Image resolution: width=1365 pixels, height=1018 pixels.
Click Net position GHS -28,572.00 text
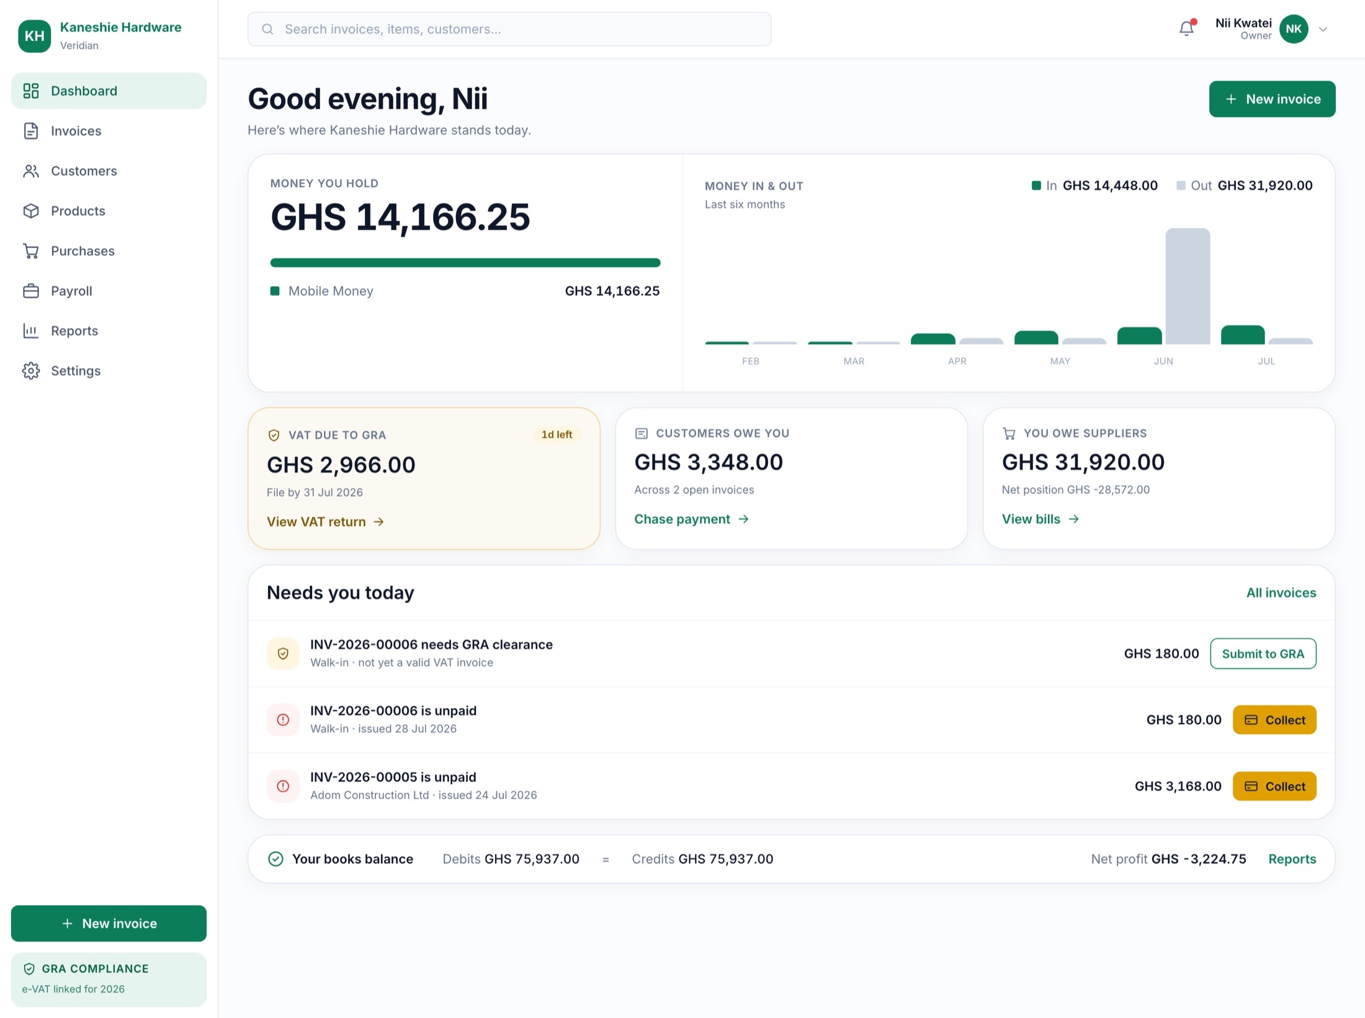pos(1076,490)
